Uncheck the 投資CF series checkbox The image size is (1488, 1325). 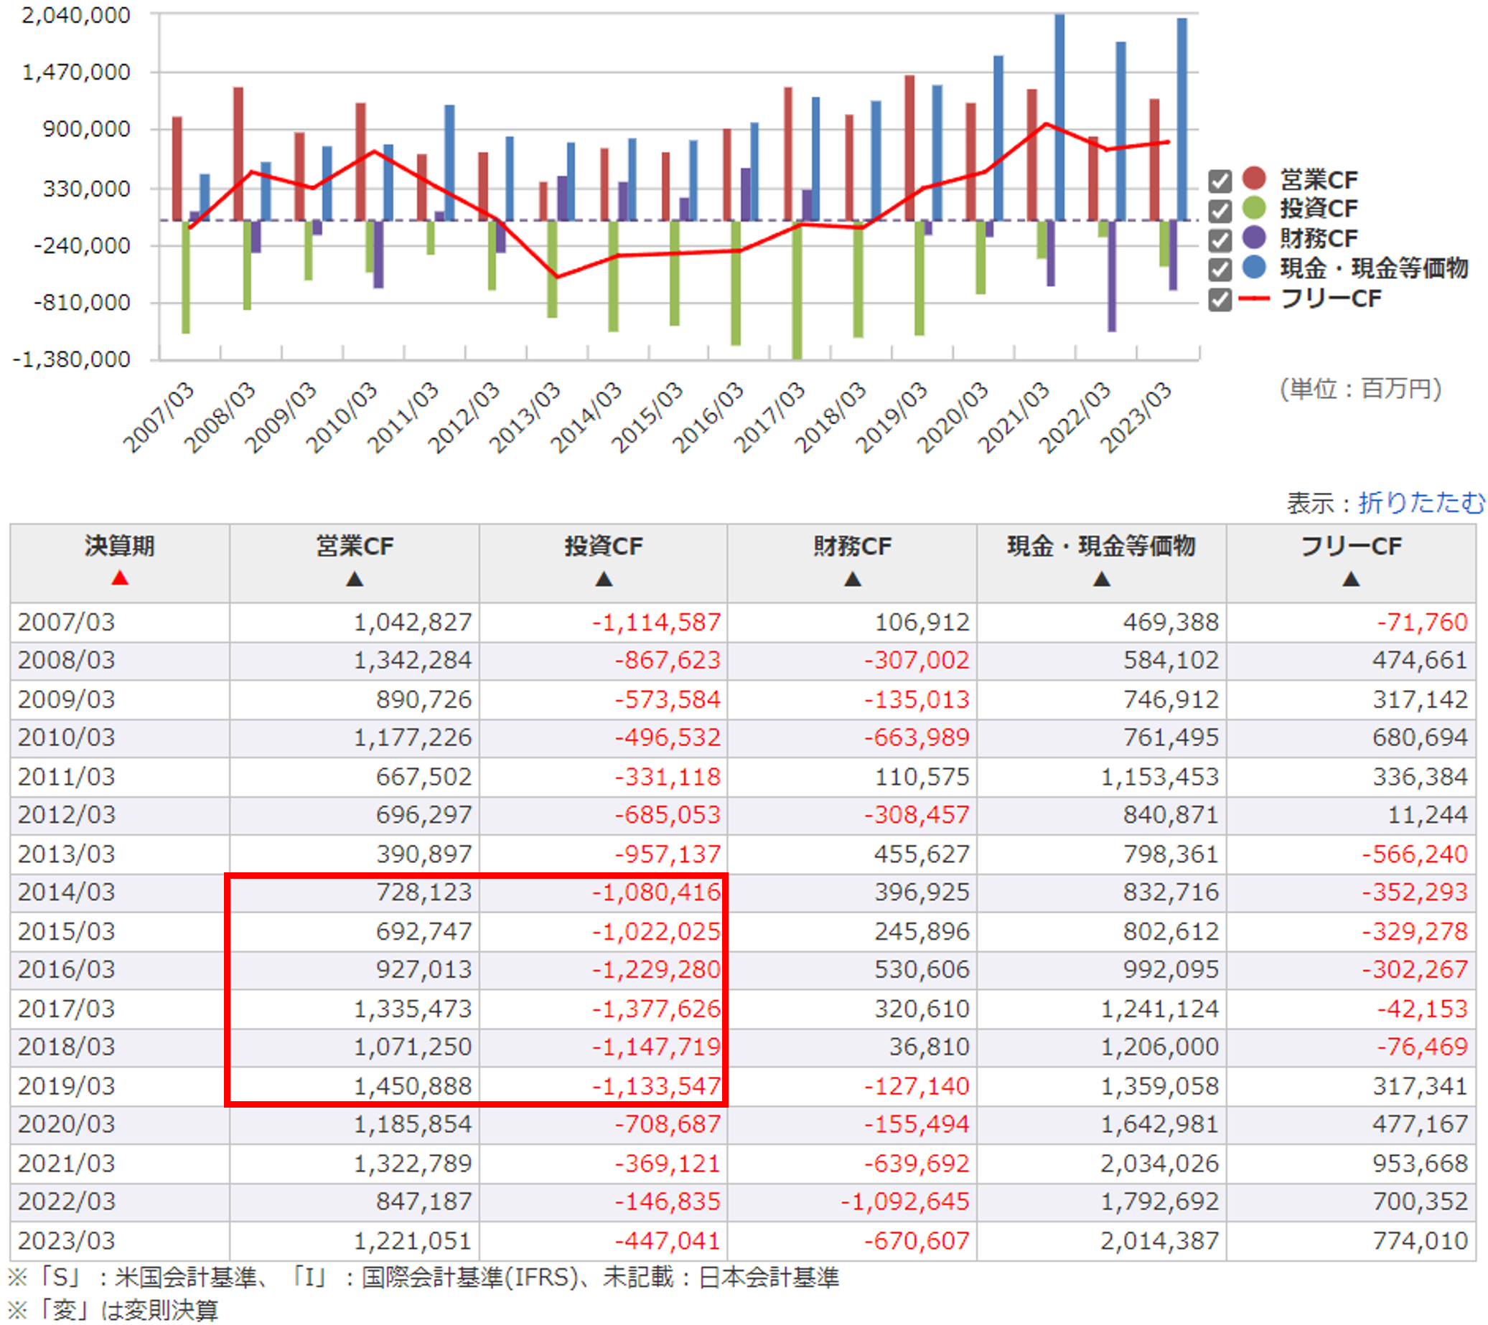pos(1220,210)
